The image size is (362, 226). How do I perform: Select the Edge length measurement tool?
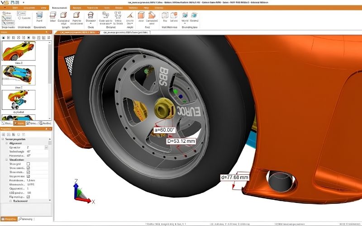[x=53, y=17]
